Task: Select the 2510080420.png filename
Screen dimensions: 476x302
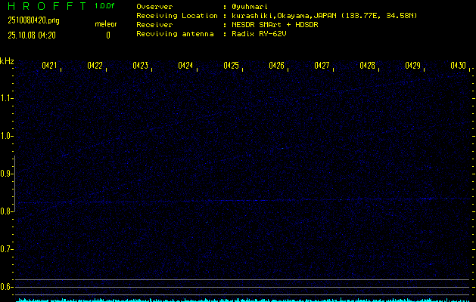Action: pyautogui.click(x=33, y=21)
